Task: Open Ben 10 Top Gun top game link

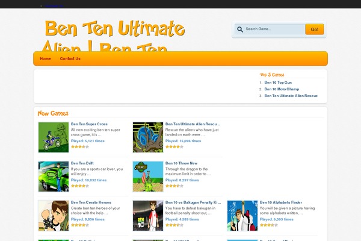Action: [278, 83]
